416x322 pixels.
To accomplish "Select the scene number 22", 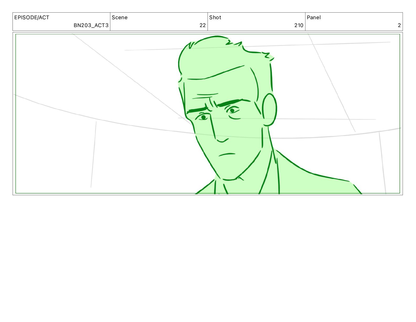I will point(202,25).
